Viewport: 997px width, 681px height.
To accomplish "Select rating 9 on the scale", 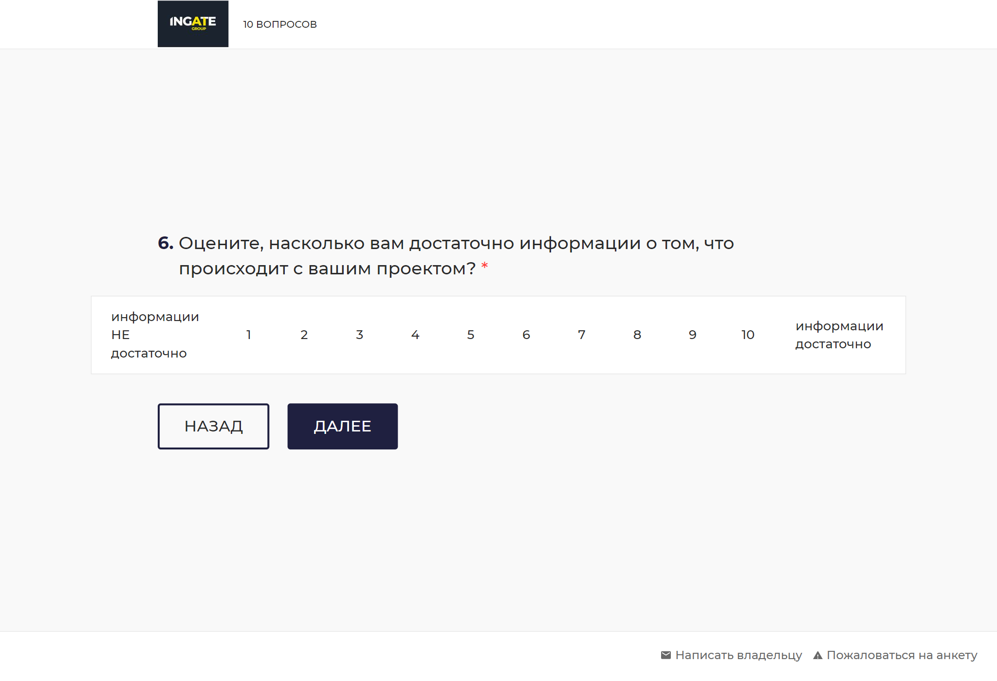I will [692, 335].
